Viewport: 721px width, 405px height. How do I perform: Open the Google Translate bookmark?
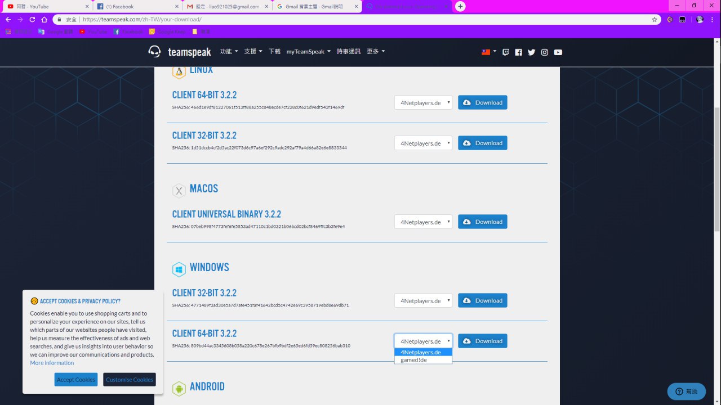pos(56,31)
